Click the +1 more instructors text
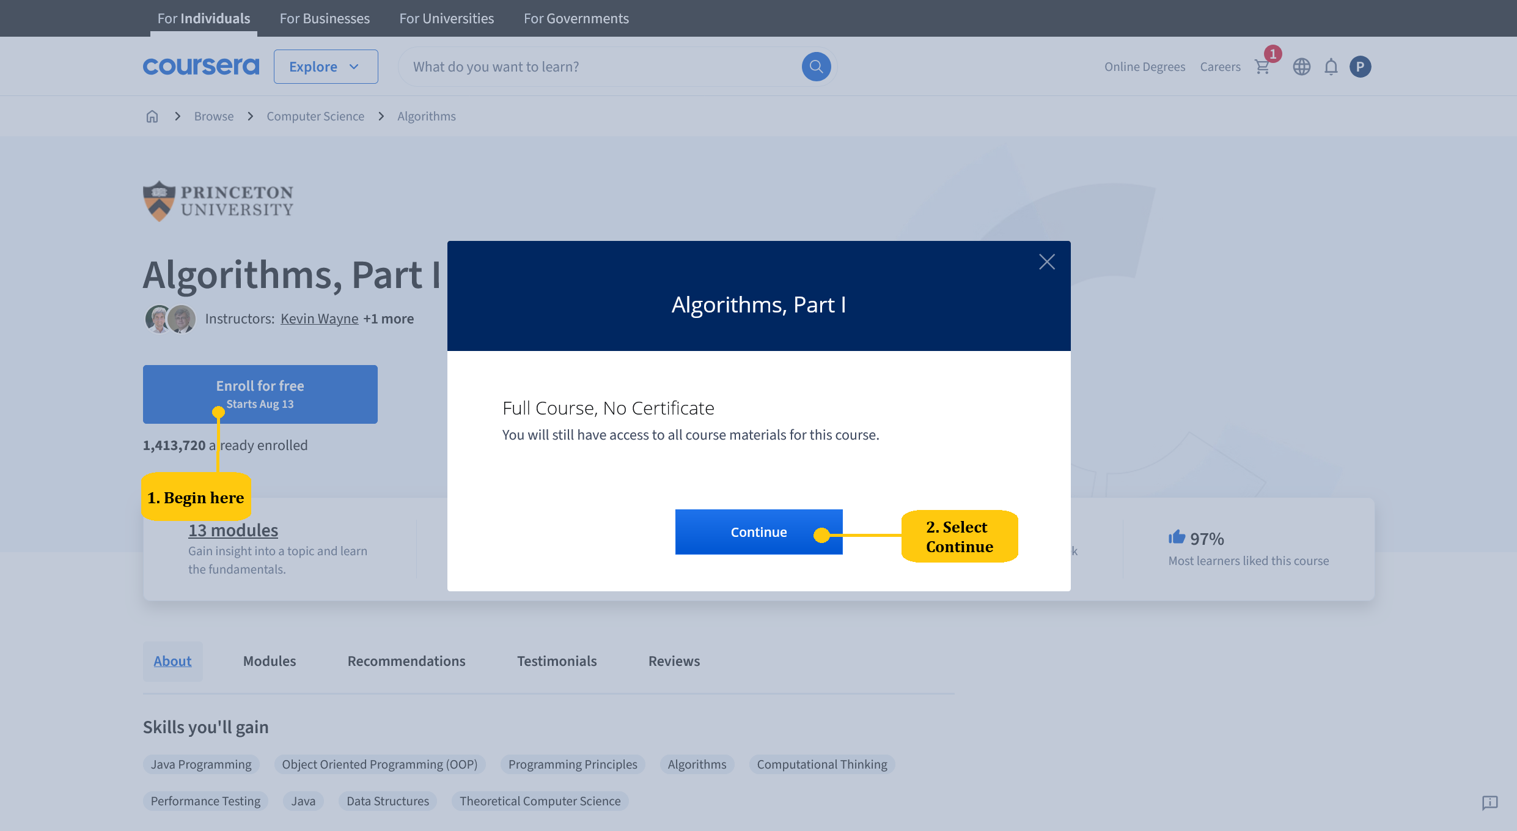This screenshot has width=1517, height=831. 389,319
